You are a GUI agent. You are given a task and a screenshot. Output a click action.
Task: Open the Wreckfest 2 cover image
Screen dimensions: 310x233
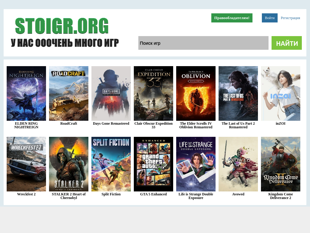coord(26,164)
